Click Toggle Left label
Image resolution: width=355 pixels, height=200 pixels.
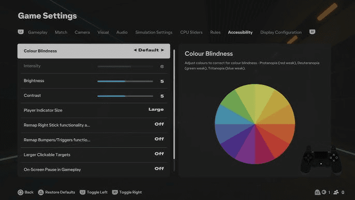[97, 192]
